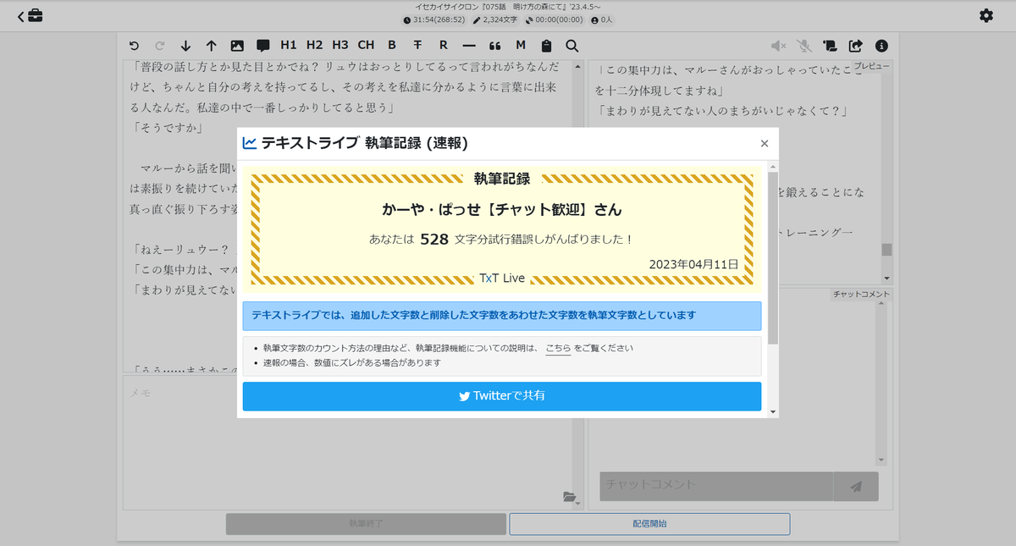Open settings with the gear icon
Viewport: 1016px width, 546px height.
pos(986,15)
